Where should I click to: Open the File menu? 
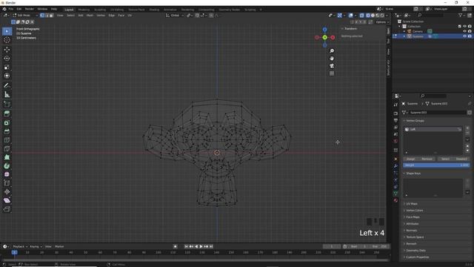(x=11, y=9)
